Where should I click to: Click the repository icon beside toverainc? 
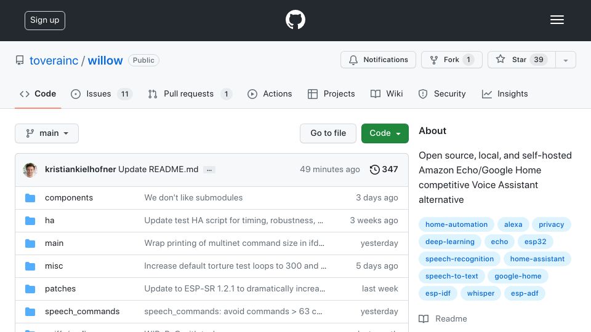(x=20, y=60)
